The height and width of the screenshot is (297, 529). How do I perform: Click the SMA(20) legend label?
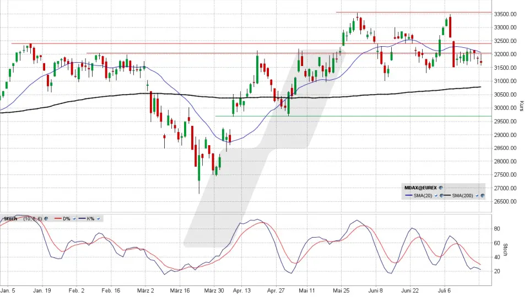[423, 195]
